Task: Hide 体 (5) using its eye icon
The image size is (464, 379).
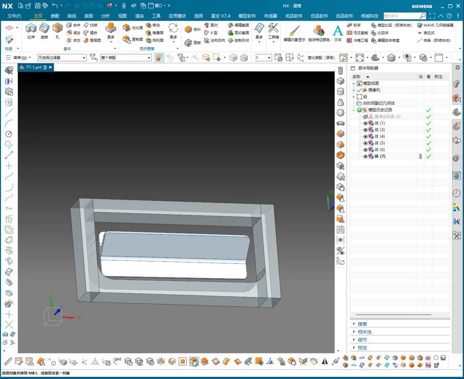Action: coord(365,143)
